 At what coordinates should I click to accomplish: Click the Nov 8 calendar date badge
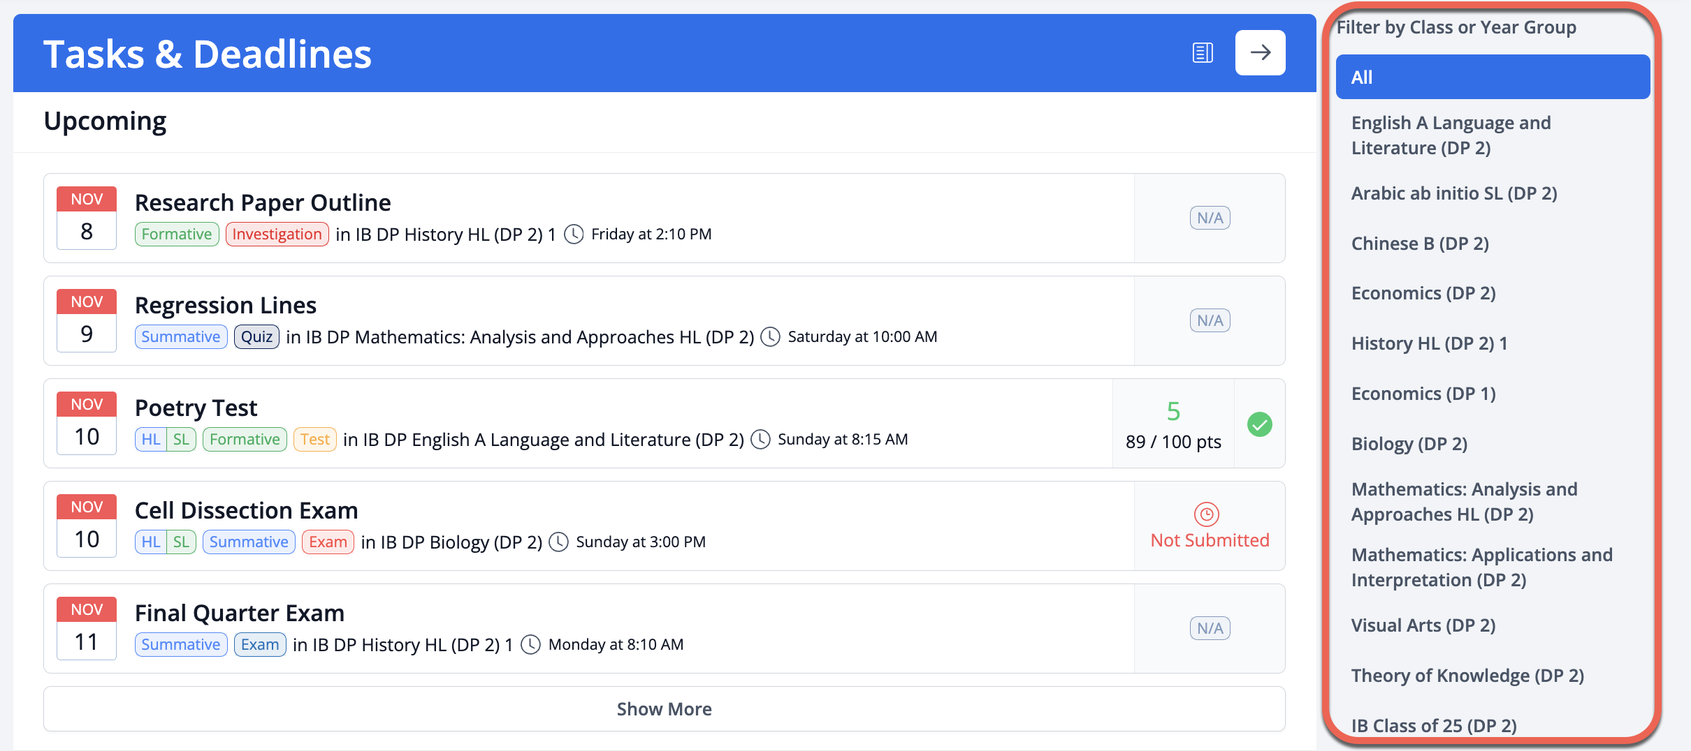click(87, 218)
